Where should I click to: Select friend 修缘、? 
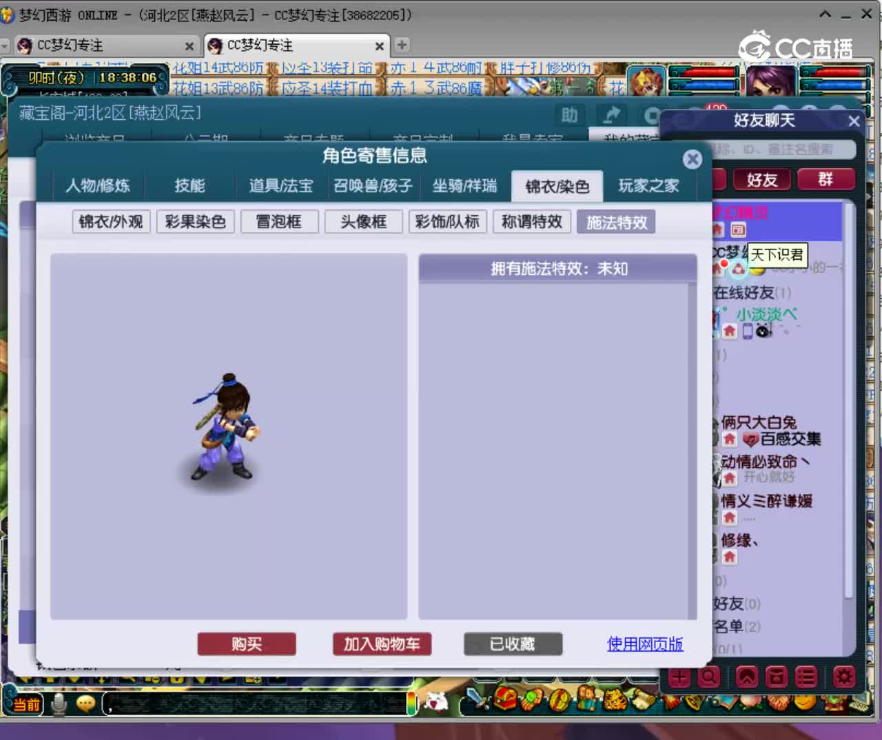coord(740,540)
